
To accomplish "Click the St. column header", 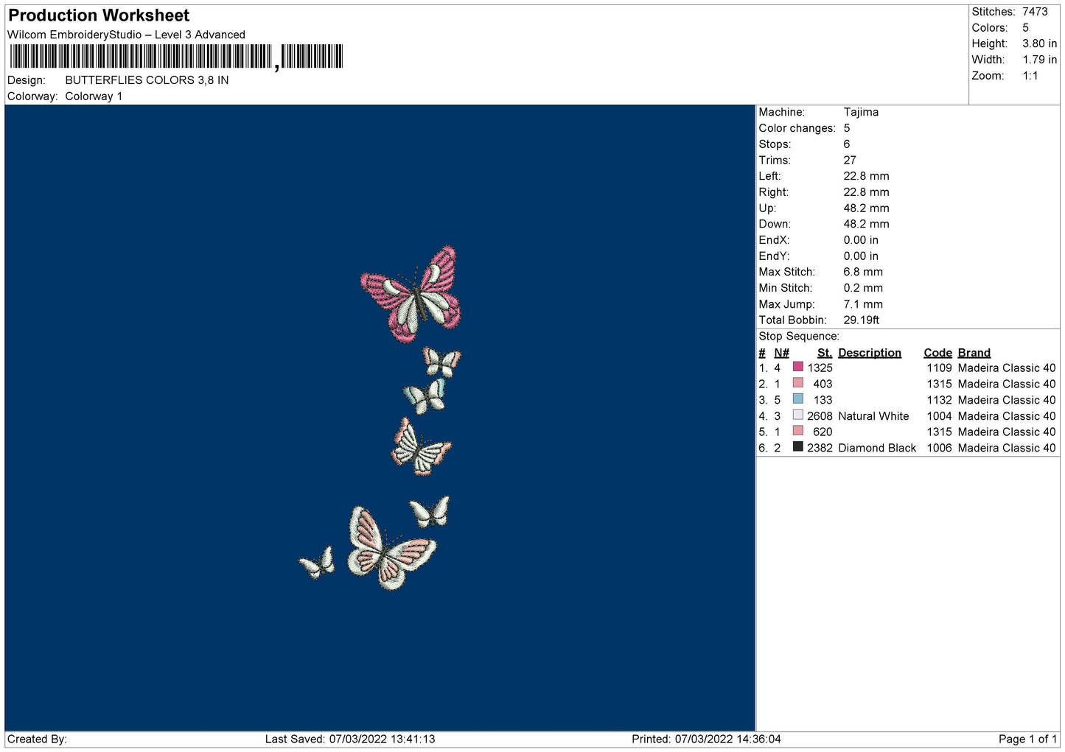I will pyautogui.click(x=824, y=353).
